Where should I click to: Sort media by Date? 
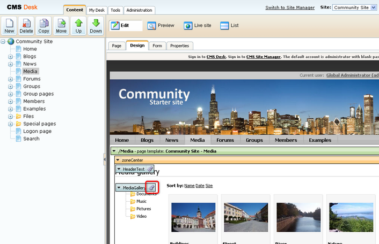200,186
